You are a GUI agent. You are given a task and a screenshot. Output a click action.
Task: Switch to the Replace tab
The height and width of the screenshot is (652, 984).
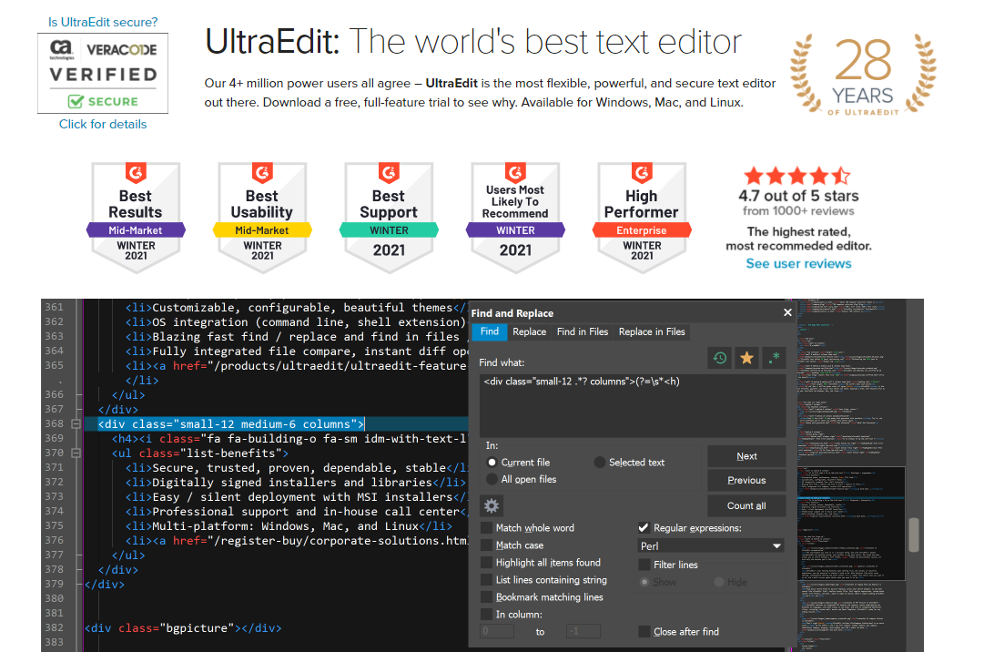[529, 331]
